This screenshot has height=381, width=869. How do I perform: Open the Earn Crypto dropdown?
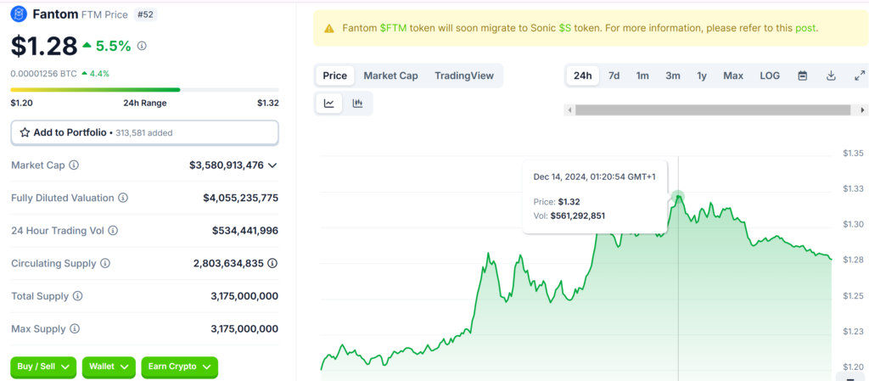pyautogui.click(x=179, y=367)
